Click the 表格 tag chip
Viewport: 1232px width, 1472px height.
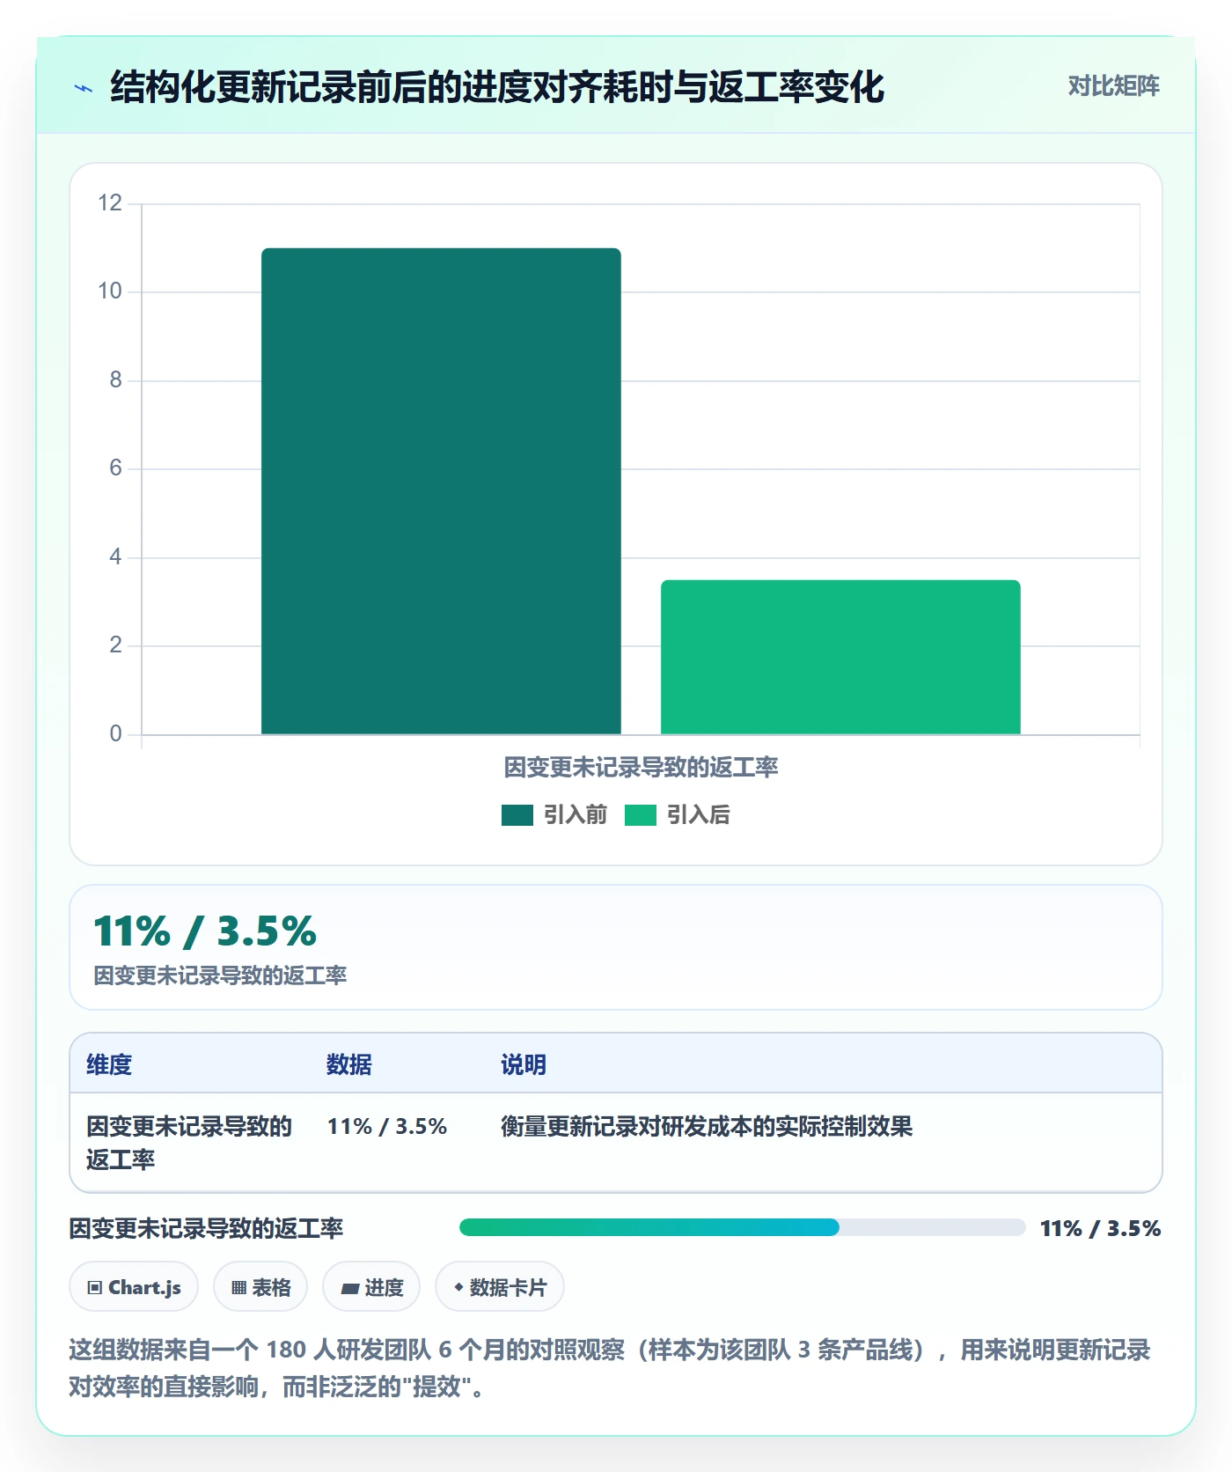pyautogui.click(x=260, y=1287)
